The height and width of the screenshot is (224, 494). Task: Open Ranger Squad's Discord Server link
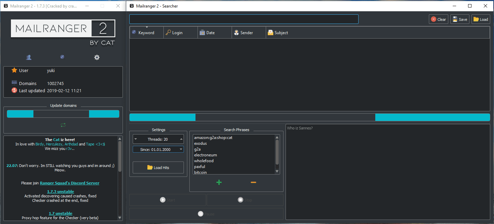[x=69, y=183]
